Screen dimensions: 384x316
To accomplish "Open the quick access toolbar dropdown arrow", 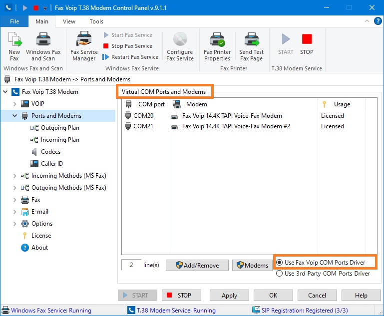I will (x=45, y=8).
